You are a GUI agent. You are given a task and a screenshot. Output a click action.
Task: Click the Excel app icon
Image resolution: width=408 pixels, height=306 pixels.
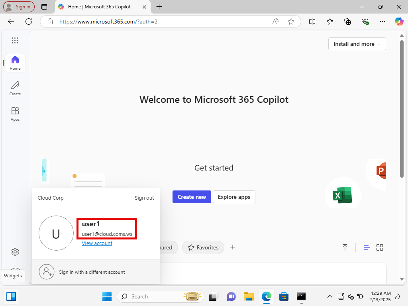coord(342,195)
